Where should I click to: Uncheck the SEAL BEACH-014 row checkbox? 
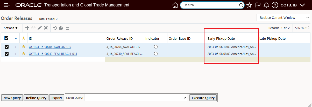click(6, 54)
